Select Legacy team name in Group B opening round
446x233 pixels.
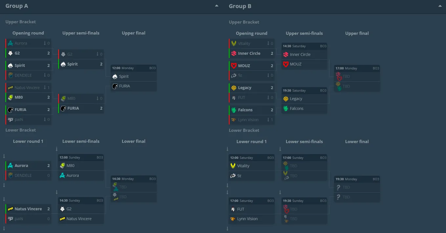tap(245, 88)
